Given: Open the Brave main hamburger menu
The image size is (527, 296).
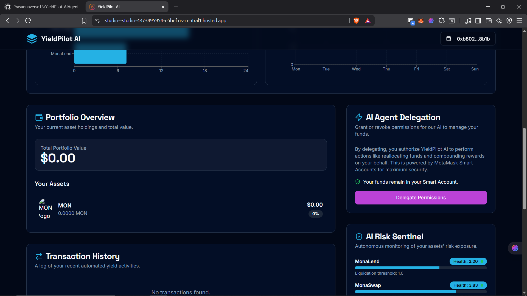Looking at the screenshot, I should (x=519, y=21).
